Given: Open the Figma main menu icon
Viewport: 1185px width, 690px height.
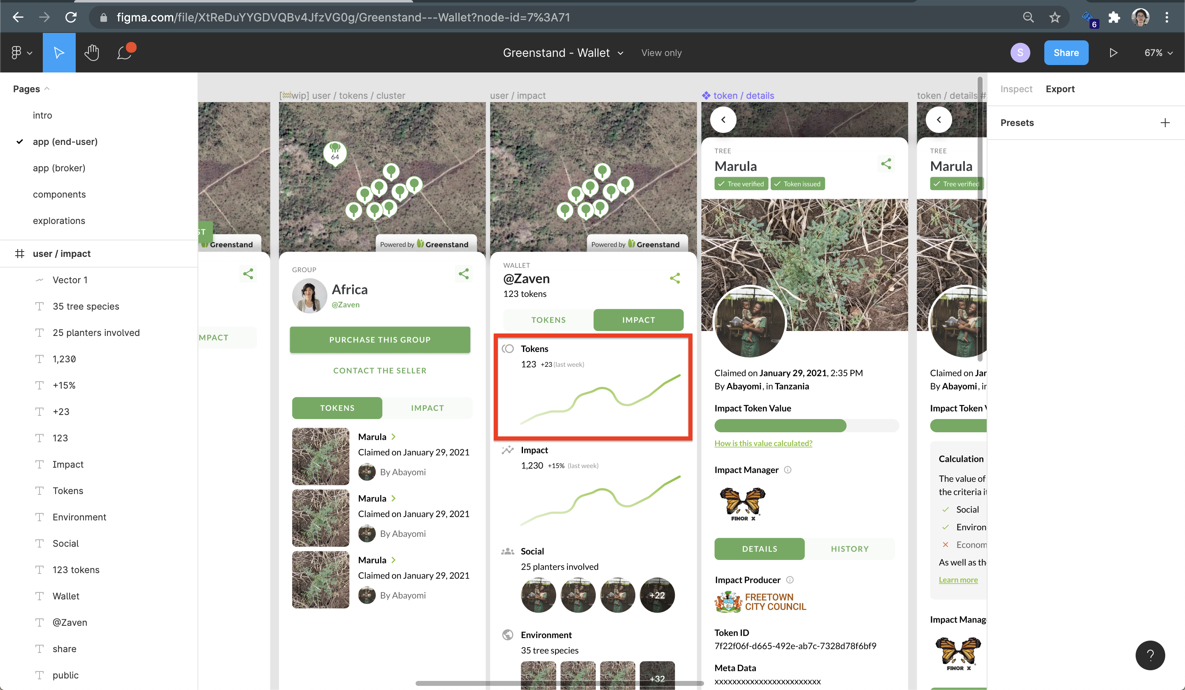Looking at the screenshot, I should (22, 53).
